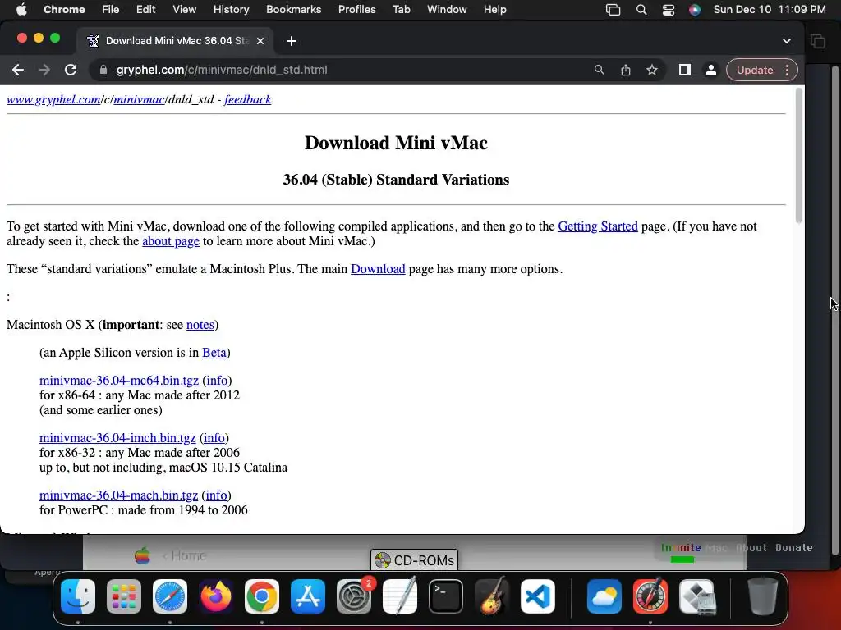Image resolution: width=841 pixels, height=630 pixels.
Task: Open GarageBand from the Dock
Action: click(492, 596)
